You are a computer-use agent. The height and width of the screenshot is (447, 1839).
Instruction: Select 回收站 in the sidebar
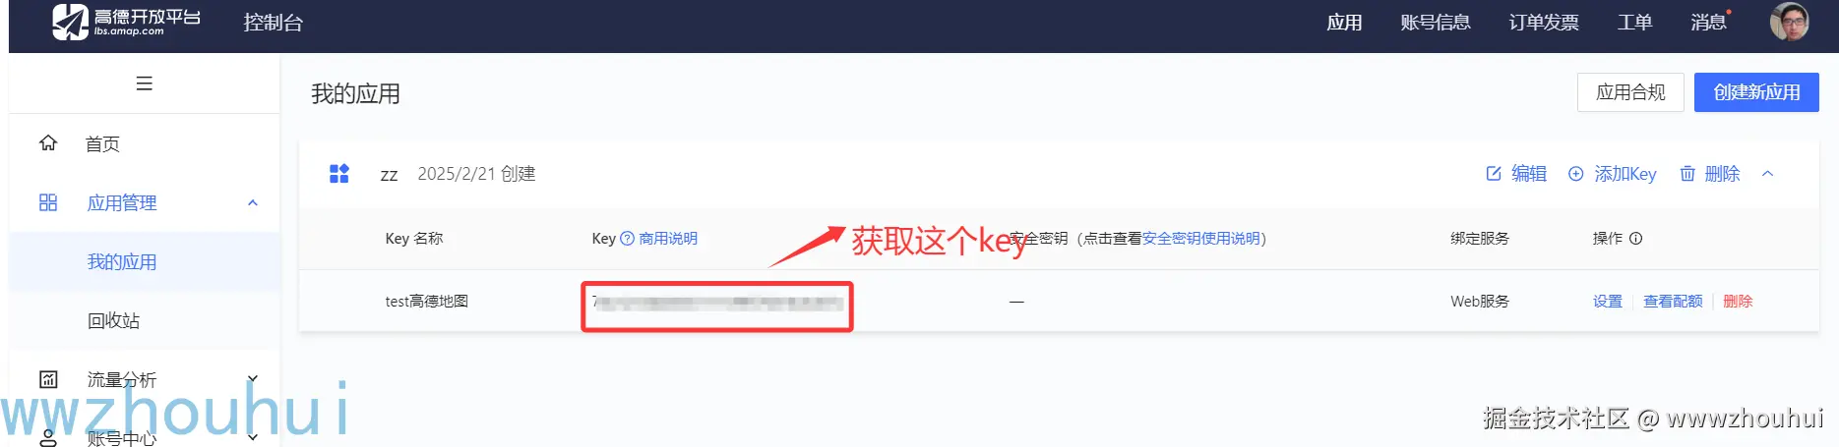point(114,320)
